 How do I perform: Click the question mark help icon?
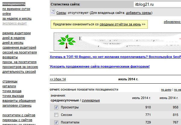[53, 11]
